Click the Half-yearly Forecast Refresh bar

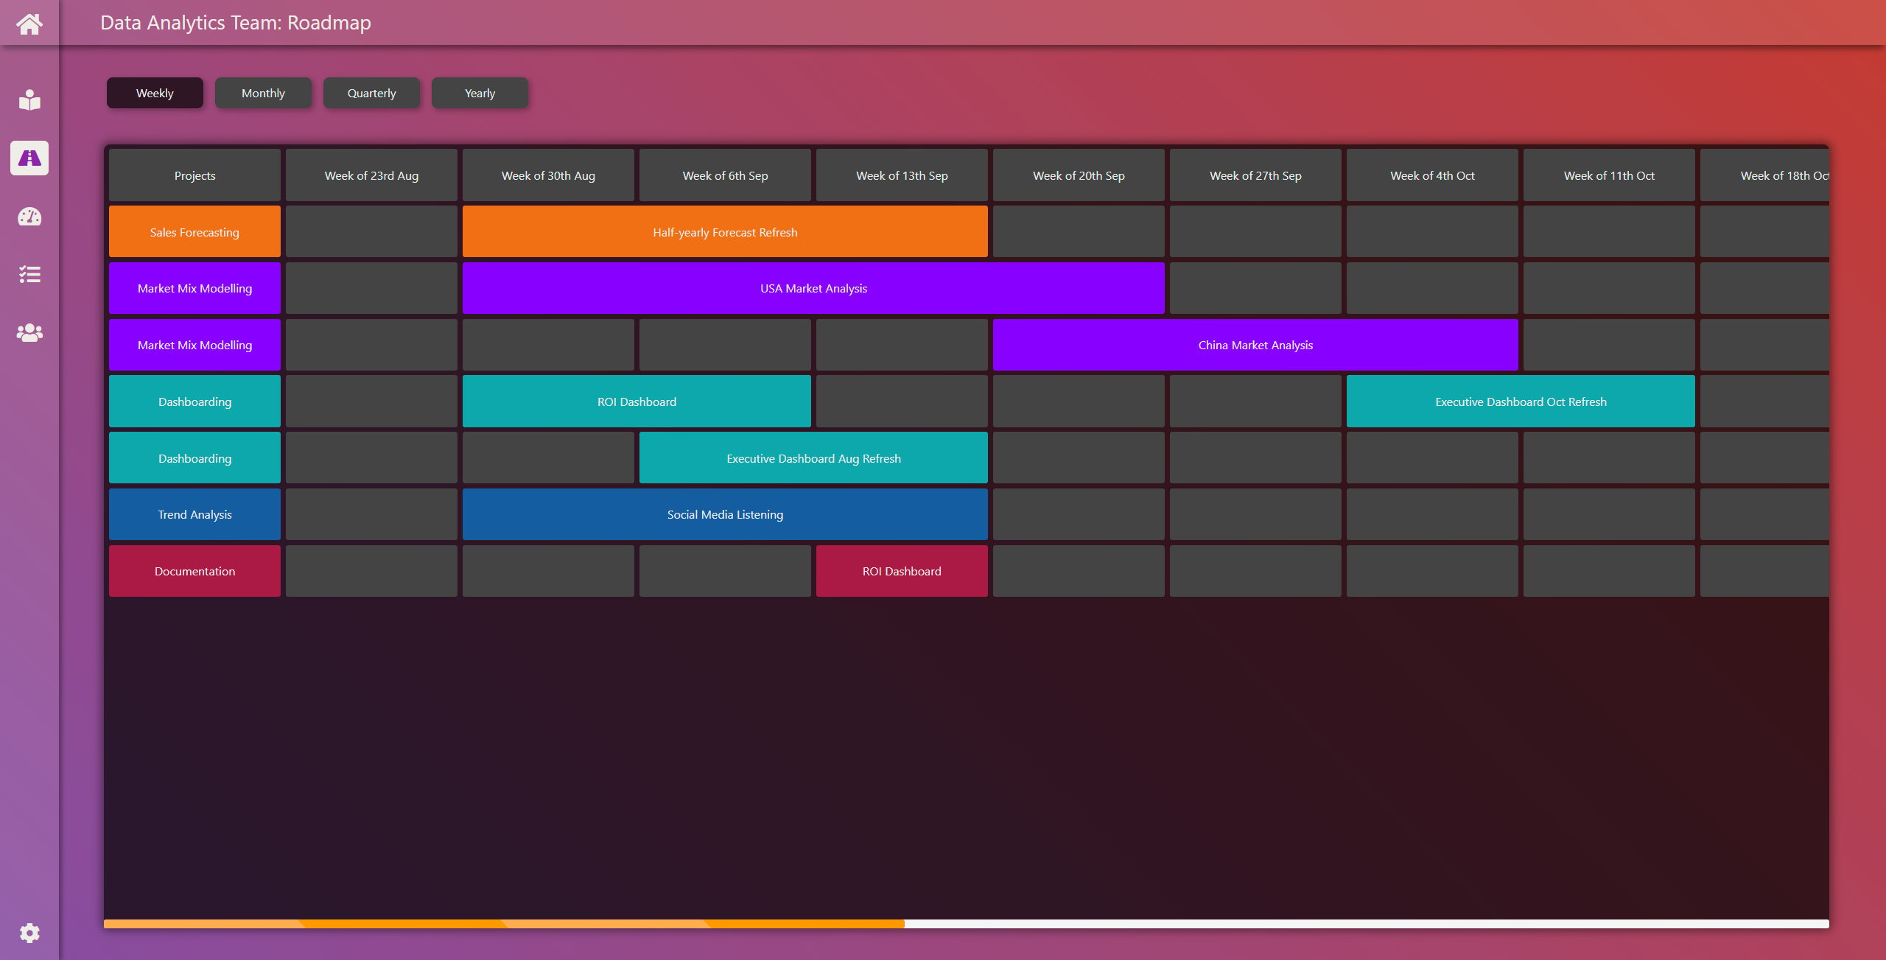[725, 232]
